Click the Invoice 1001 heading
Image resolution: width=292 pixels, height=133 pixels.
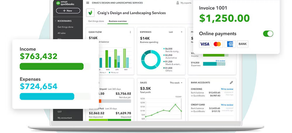[x=213, y=8]
